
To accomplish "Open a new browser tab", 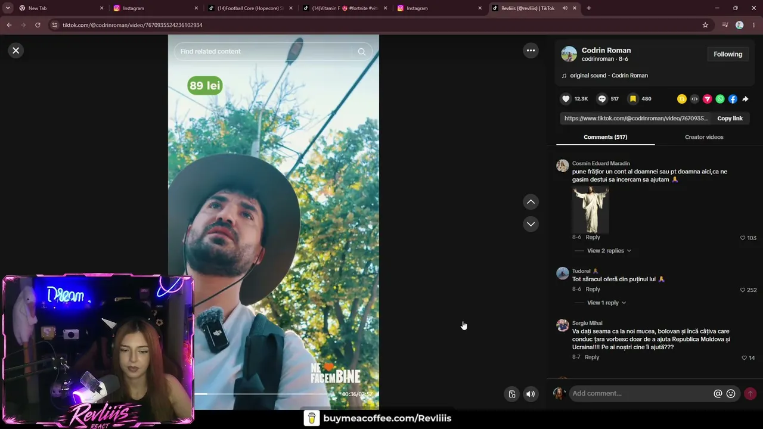I will point(589,8).
